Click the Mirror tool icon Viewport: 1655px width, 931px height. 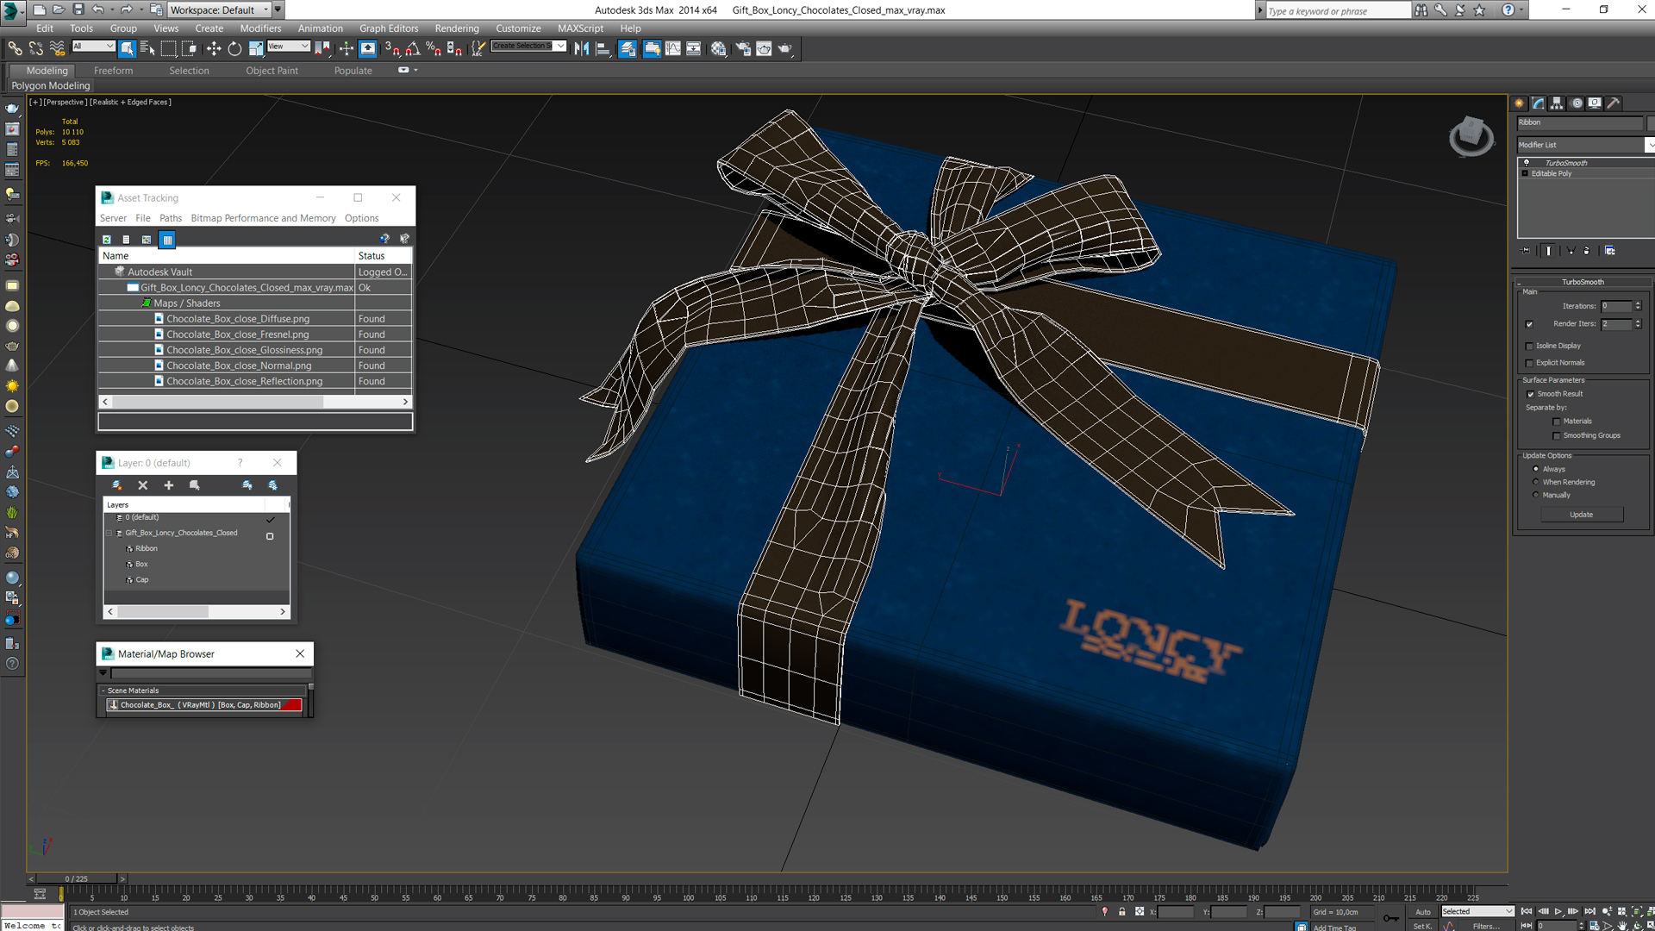582,49
